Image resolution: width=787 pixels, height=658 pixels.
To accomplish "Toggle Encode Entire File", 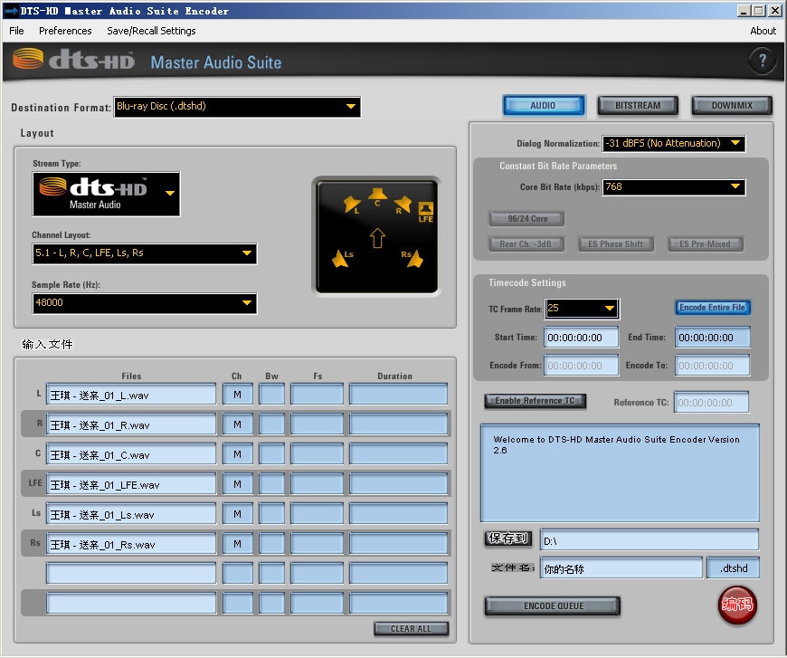I will point(713,308).
